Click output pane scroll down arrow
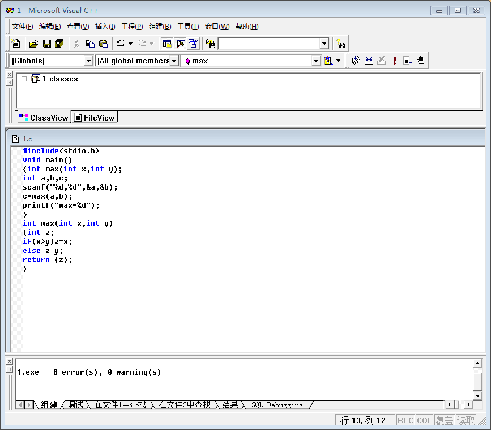 [x=477, y=396]
